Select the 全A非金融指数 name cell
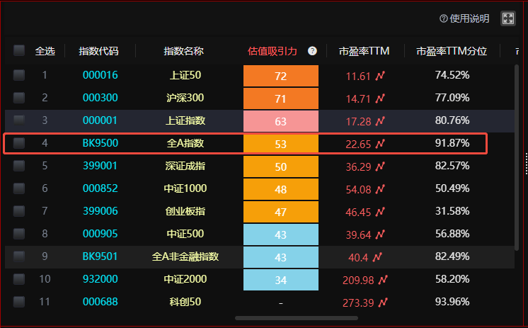This screenshot has width=528, height=328. click(x=185, y=256)
